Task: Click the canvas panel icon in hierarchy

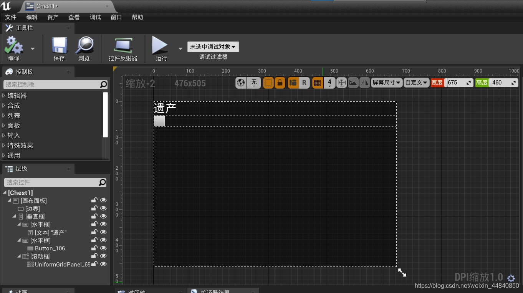Action: [16, 201]
